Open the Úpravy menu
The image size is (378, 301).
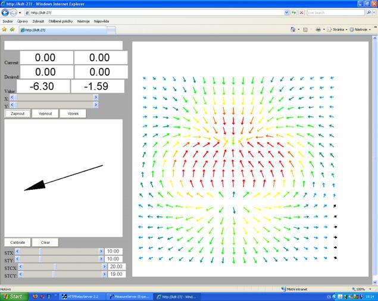(x=23, y=21)
